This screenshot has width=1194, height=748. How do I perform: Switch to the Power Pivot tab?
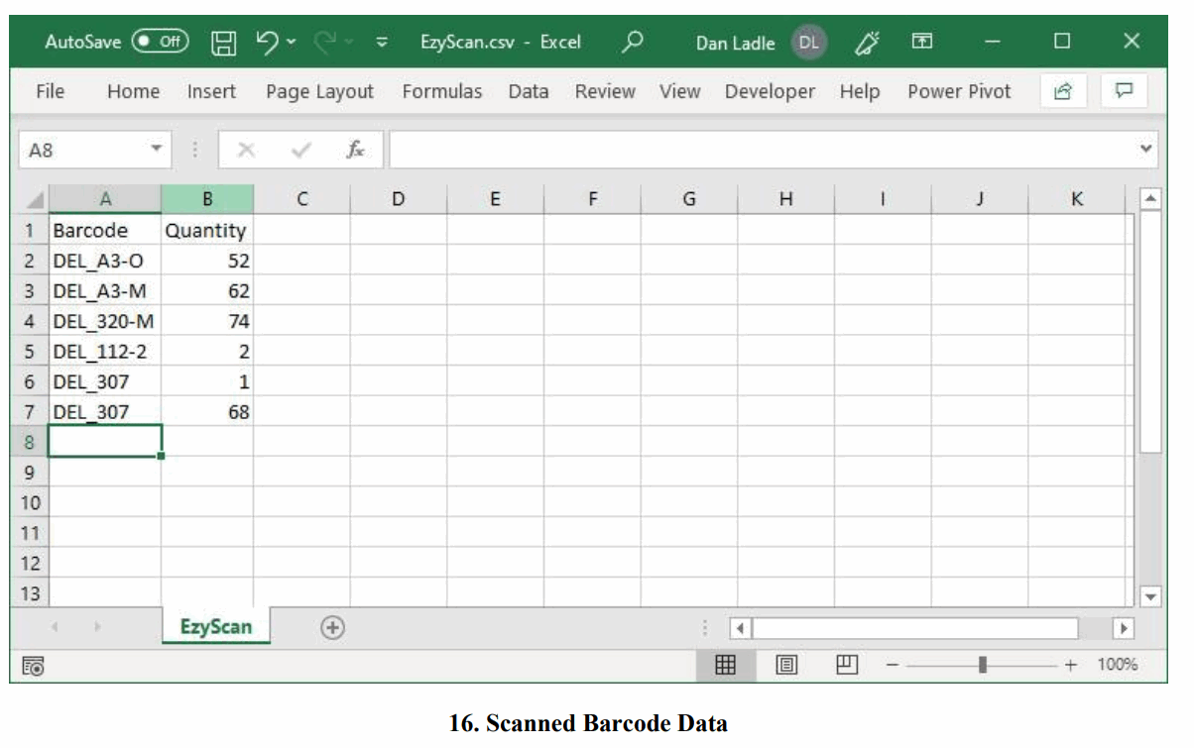tap(958, 91)
